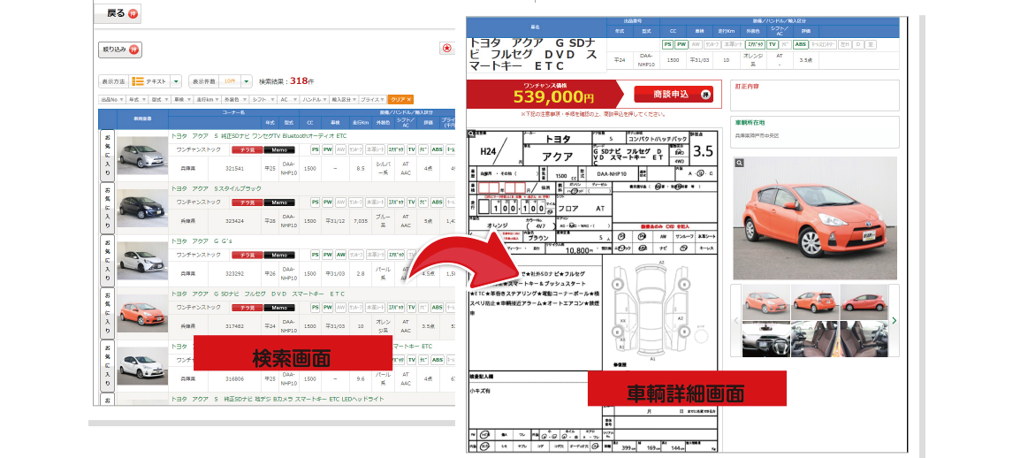Expand the 外装色 filter dropdown
This screenshot has height=458, width=1028.
click(x=235, y=100)
